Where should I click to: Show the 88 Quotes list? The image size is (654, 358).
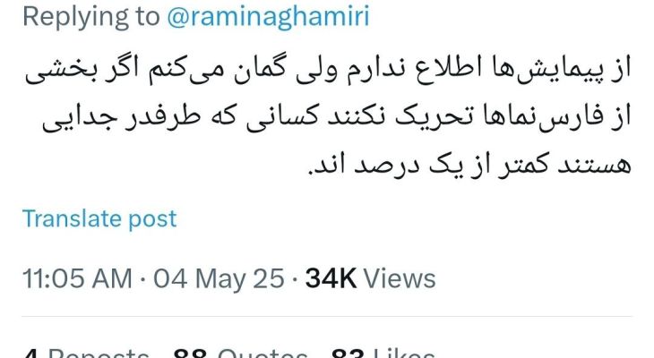(x=241, y=354)
